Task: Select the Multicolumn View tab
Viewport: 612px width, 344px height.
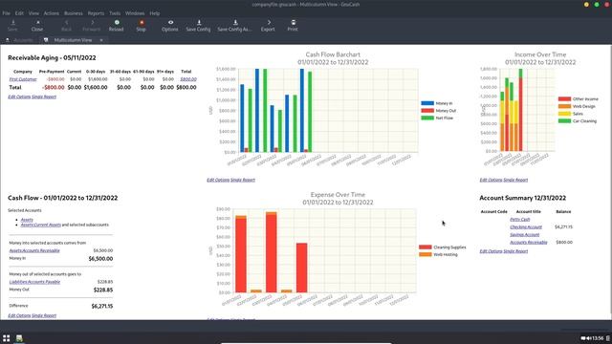Action: click(73, 40)
